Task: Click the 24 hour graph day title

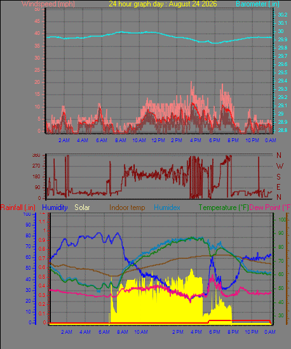Action: pyautogui.click(x=163, y=4)
